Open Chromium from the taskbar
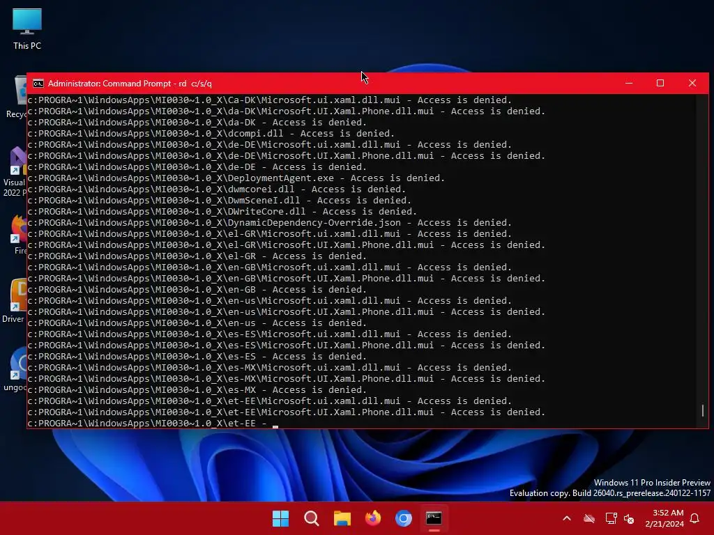Screen dimensions: 714x535 [404, 518]
